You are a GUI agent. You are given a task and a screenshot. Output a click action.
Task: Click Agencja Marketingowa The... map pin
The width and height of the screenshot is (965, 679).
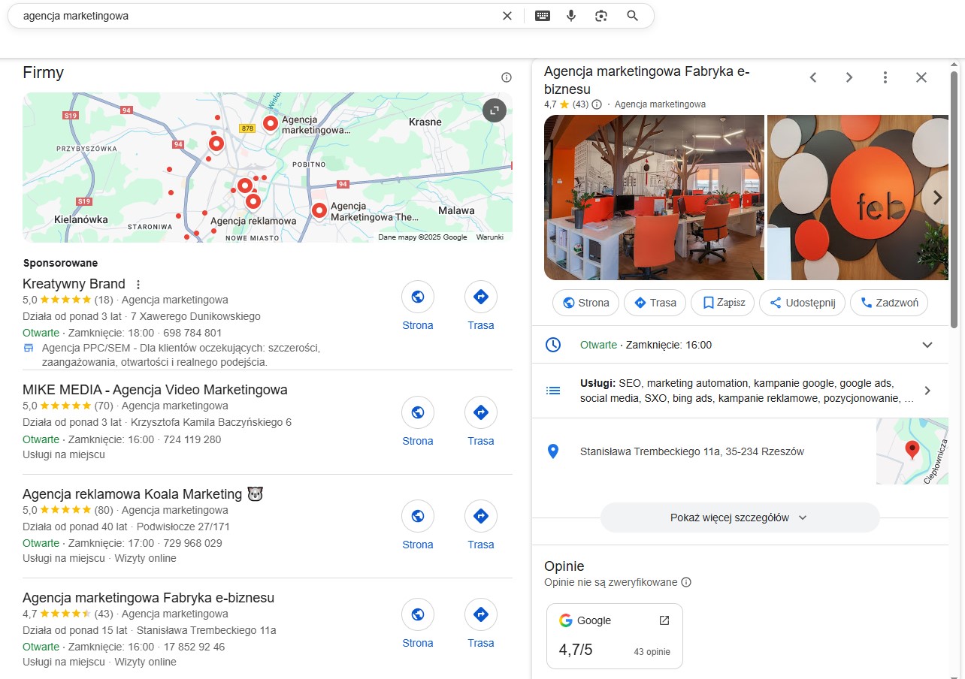[319, 210]
